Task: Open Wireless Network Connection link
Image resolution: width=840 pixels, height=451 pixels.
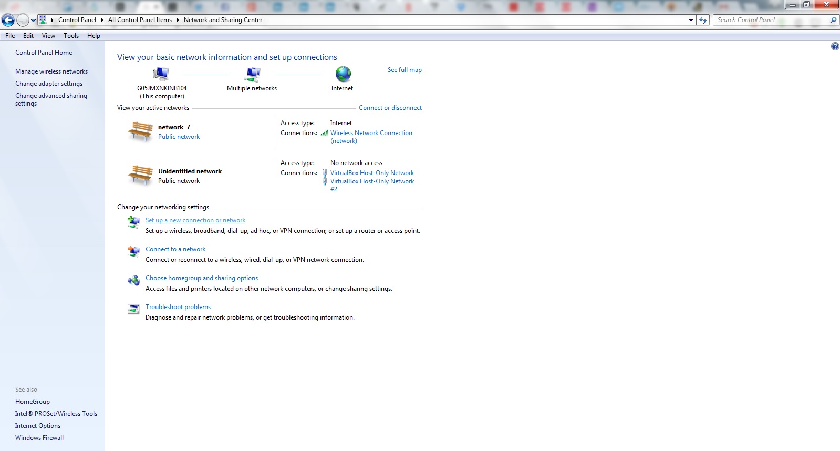Action: tap(371, 133)
